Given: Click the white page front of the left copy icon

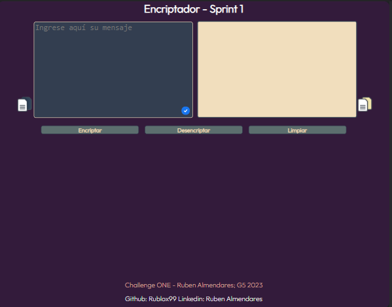Looking at the screenshot, I should [x=22, y=105].
